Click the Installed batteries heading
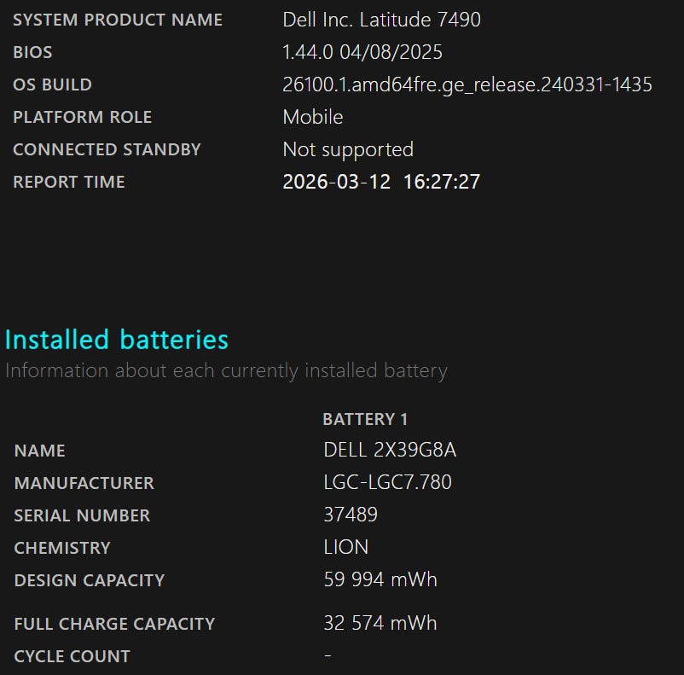Image resolution: width=684 pixels, height=675 pixels. (x=117, y=340)
